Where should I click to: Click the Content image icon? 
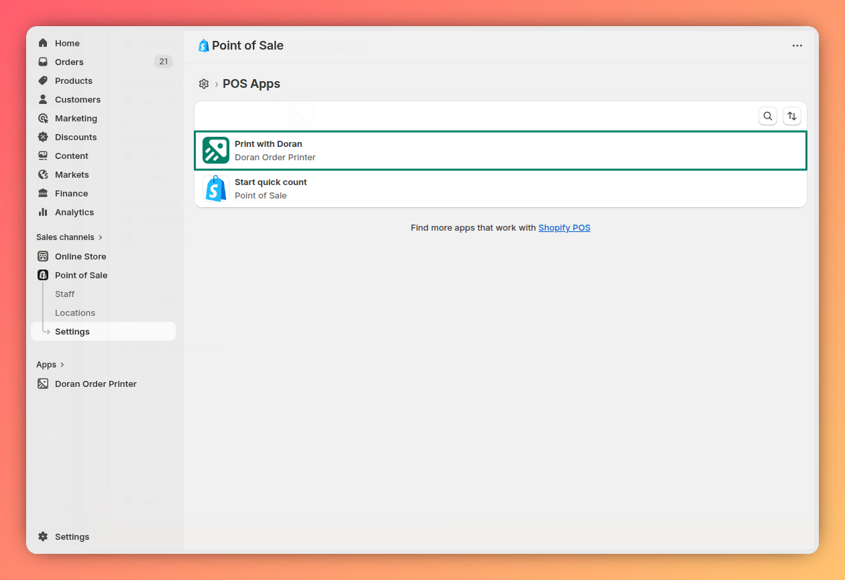click(x=43, y=156)
